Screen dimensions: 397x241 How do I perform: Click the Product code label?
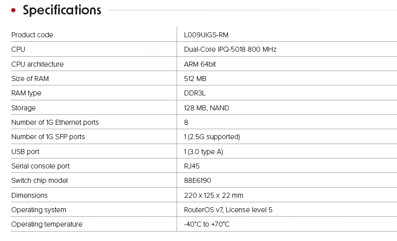pos(32,35)
